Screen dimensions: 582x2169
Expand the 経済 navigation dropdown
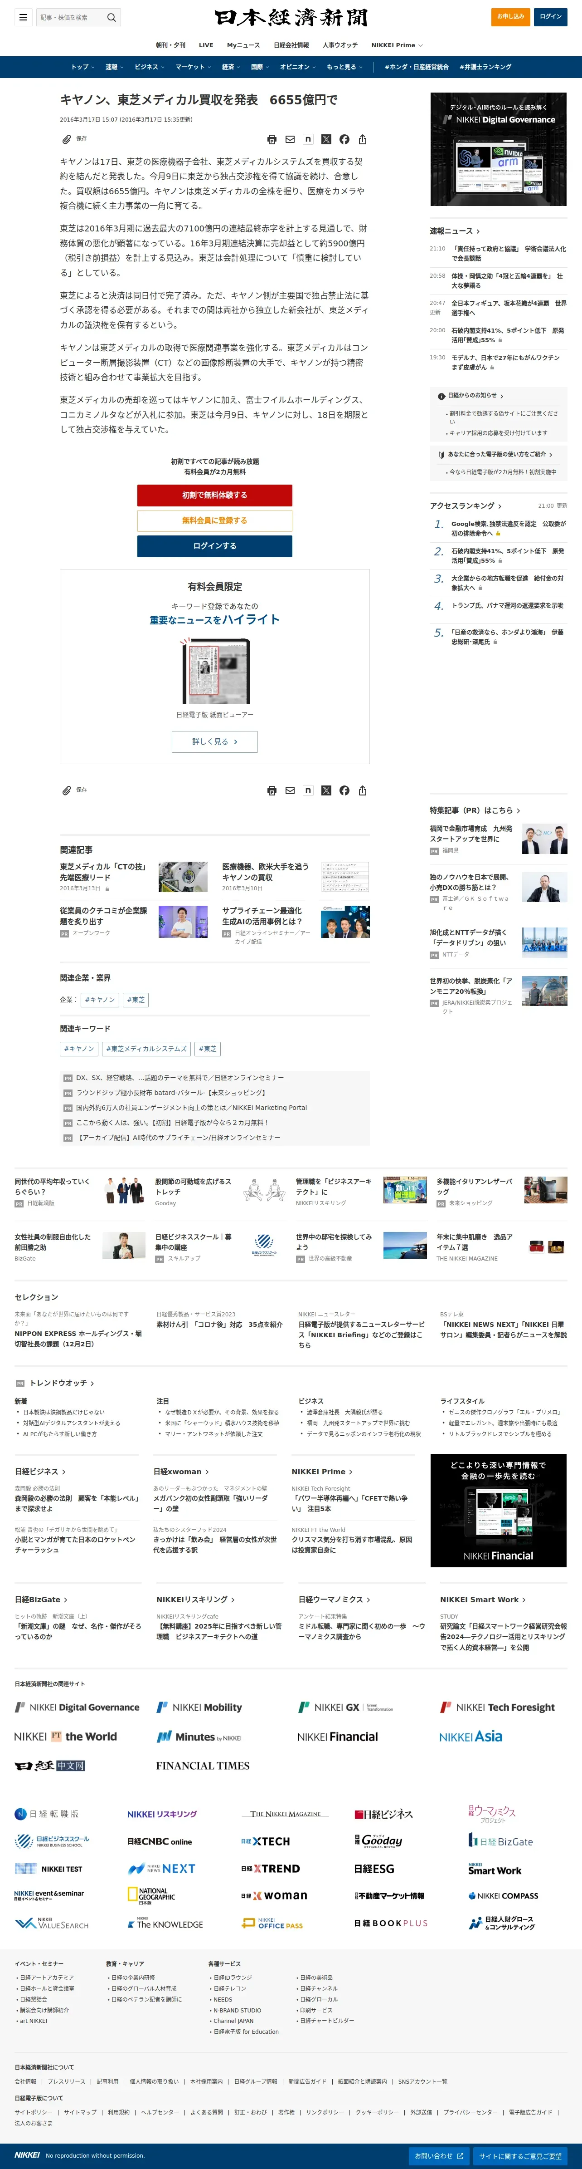pyautogui.click(x=231, y=67)
